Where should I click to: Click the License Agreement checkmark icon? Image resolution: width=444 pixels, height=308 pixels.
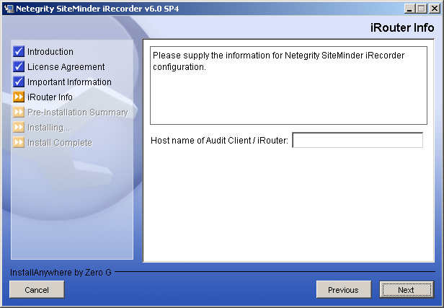[x=19, y=67]
